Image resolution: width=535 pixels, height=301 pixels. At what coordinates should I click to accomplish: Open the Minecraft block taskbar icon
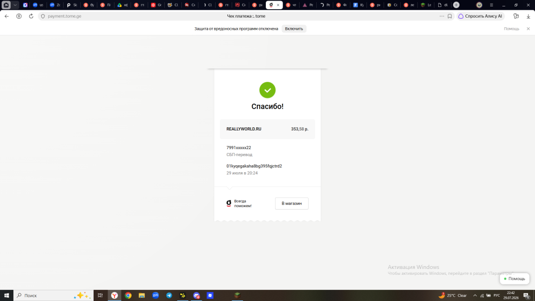click(238, 295)
